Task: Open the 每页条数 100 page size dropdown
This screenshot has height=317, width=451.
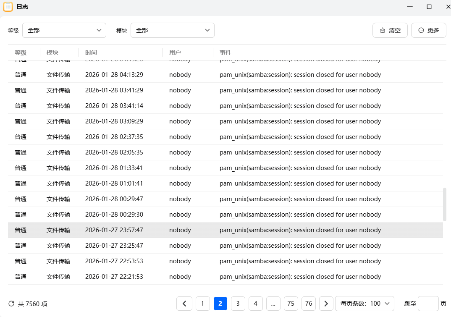Action: [364, 304]
